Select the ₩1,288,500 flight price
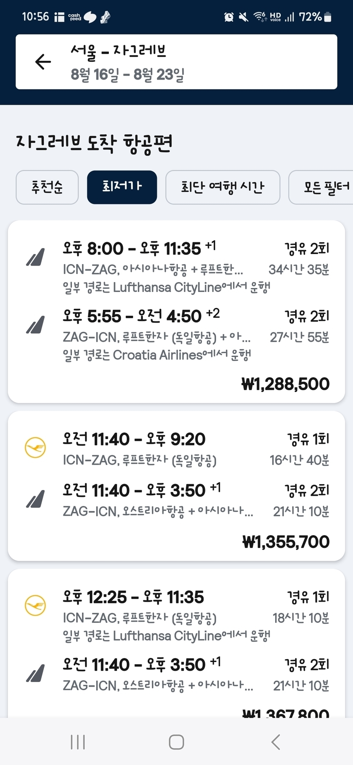The height and width of the screenshot is (765, 353). pos(285,384)
